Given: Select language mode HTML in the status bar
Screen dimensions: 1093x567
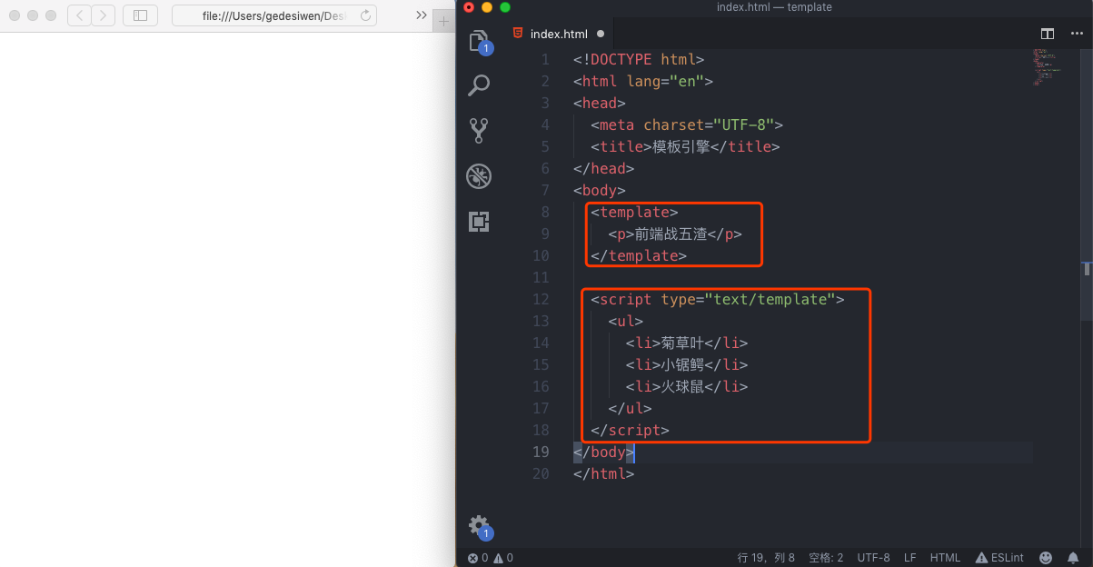Looking at the screenshot, I should (945, 557).
